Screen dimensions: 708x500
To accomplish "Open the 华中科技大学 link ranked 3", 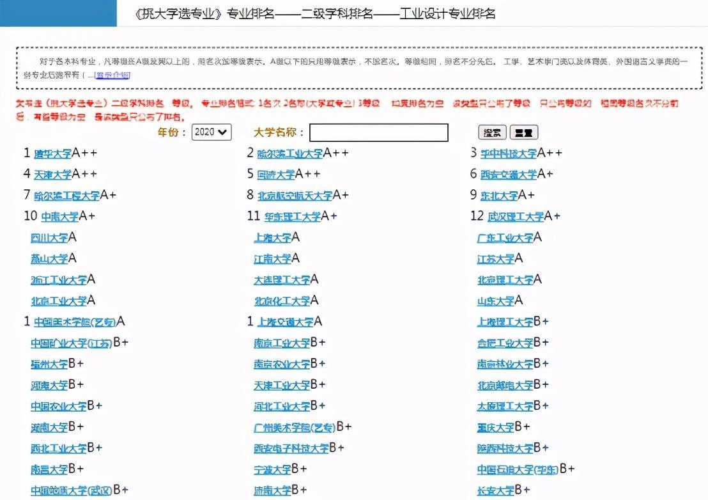I will [x=509, y=153].
